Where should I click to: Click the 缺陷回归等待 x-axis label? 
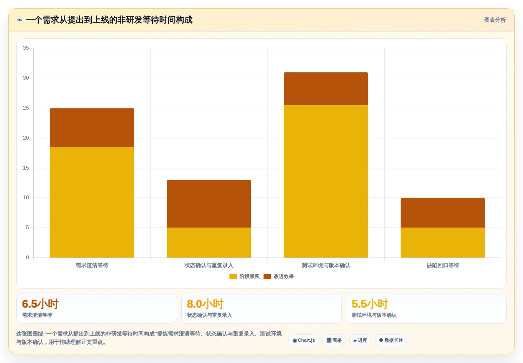click(443, 265)
